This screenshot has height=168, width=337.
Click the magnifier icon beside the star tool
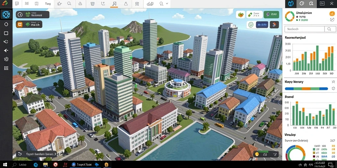click(69, 4)
